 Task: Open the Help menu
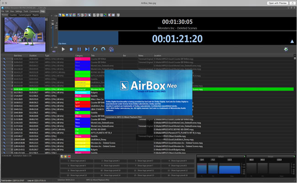point(42,11)
